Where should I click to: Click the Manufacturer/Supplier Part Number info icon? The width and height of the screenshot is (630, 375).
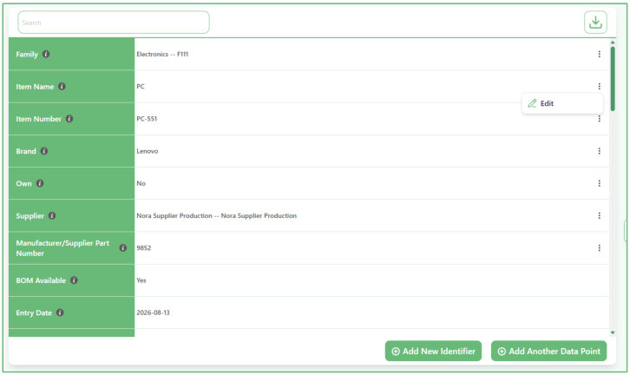coord(123,248)
